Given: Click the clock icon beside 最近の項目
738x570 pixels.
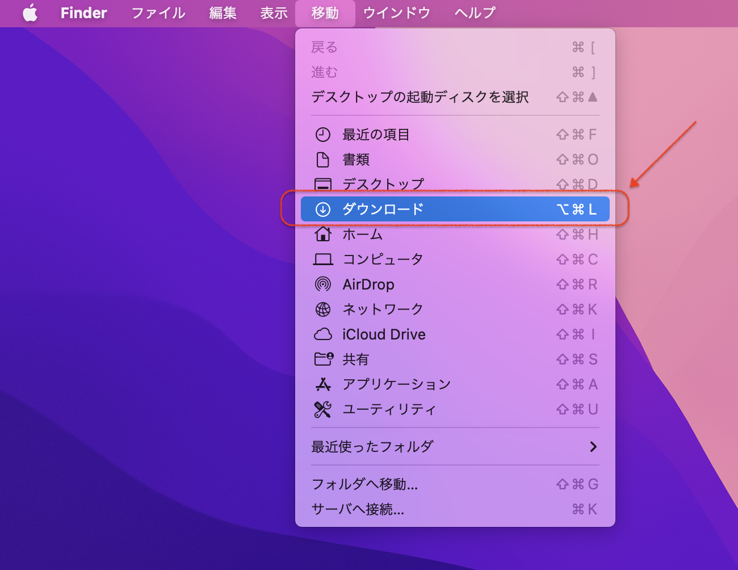Looking at the screenshot, I should [x=323, y=135].
